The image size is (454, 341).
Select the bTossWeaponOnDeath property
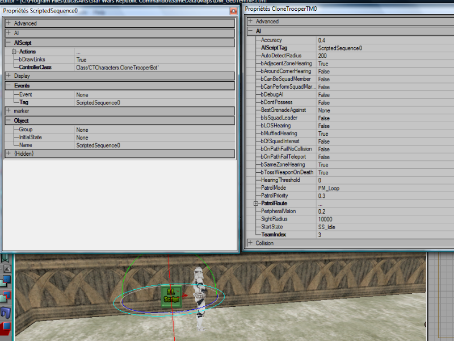click(351, 173)
